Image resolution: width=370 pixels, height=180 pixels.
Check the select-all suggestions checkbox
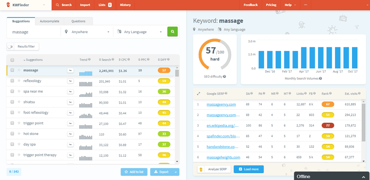[x=12, y=60]
